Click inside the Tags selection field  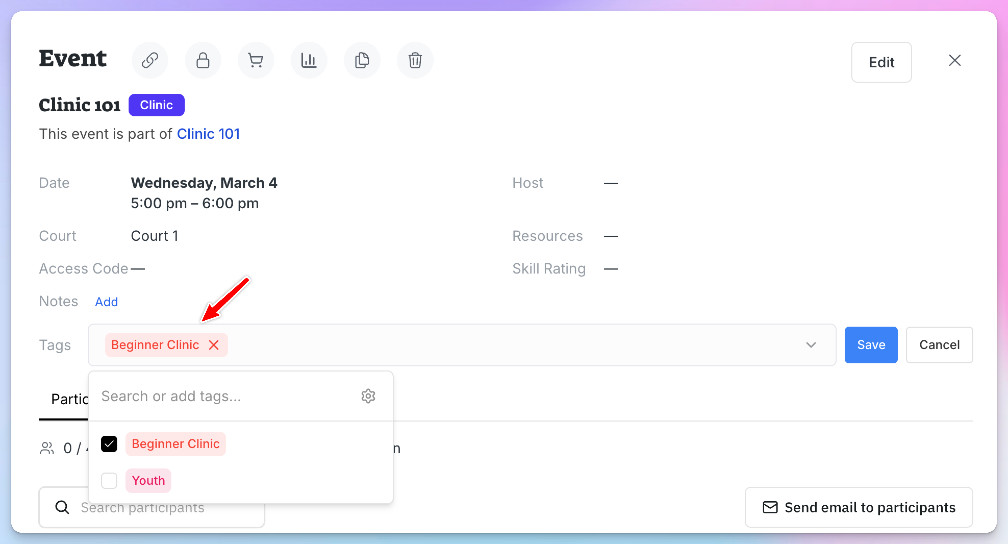pyautogui.click(x=462, y=345)
